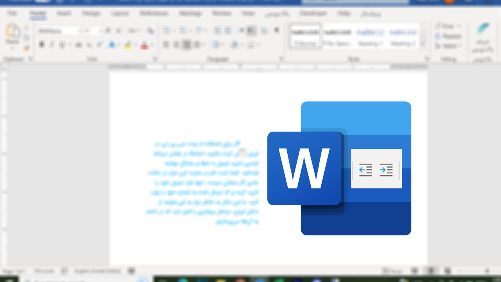The width and height of the screenshot is (501, 282).
Task: Expand the Styles gallery more arrow
Action: point(423,44)
